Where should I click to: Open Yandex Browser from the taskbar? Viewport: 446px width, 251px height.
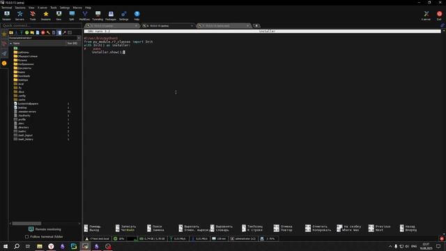tap(51, 246)
